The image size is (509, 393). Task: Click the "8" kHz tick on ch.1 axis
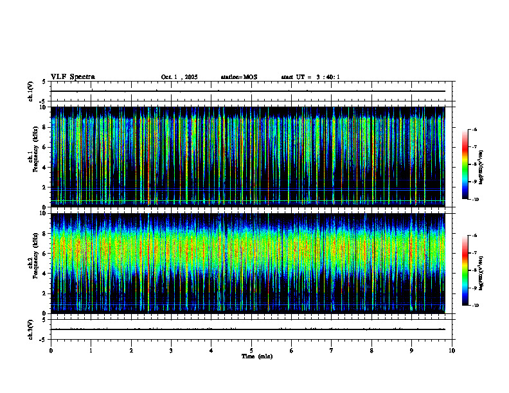[45, 127]
